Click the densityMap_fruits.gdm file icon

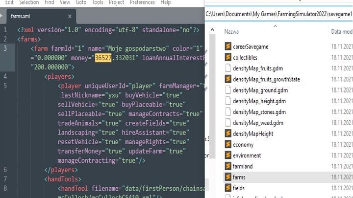pyautogui.click(x=228, y=68)
